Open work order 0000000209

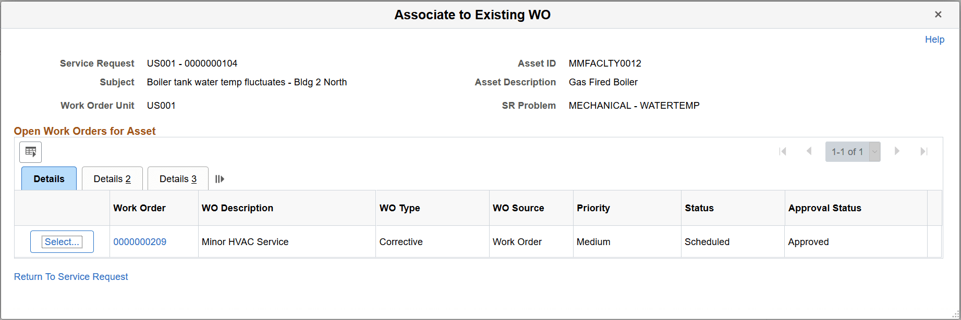(x=140, y=241)
